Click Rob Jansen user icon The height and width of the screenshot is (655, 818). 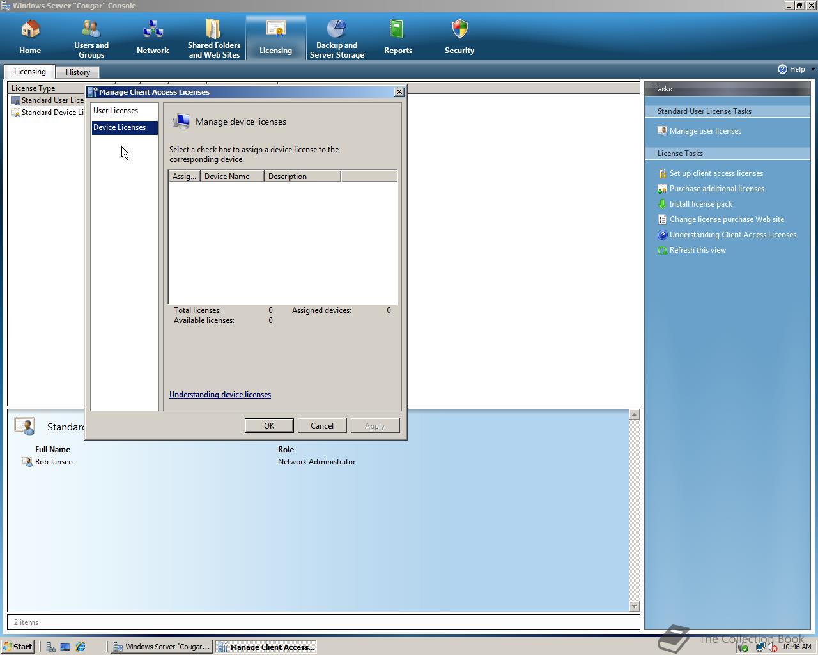tap(27, 462)
